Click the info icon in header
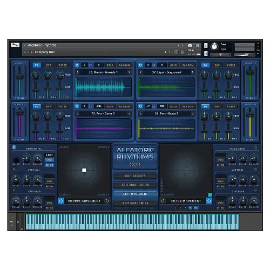 pos(198,45)
